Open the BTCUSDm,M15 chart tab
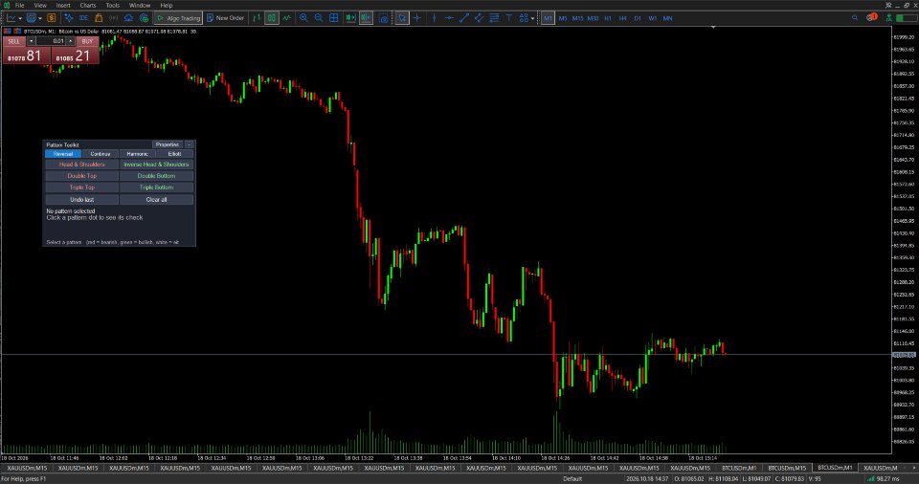This screenshot has height=484, width=919. (787, 468)
